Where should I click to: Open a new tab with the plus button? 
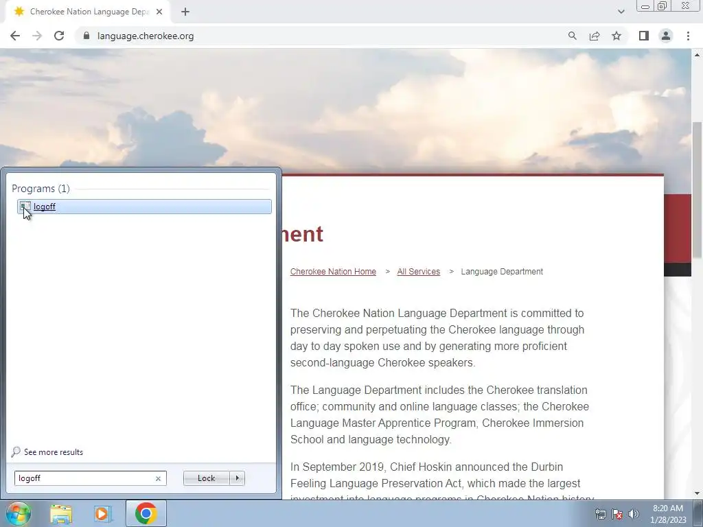tap(185, 12)
